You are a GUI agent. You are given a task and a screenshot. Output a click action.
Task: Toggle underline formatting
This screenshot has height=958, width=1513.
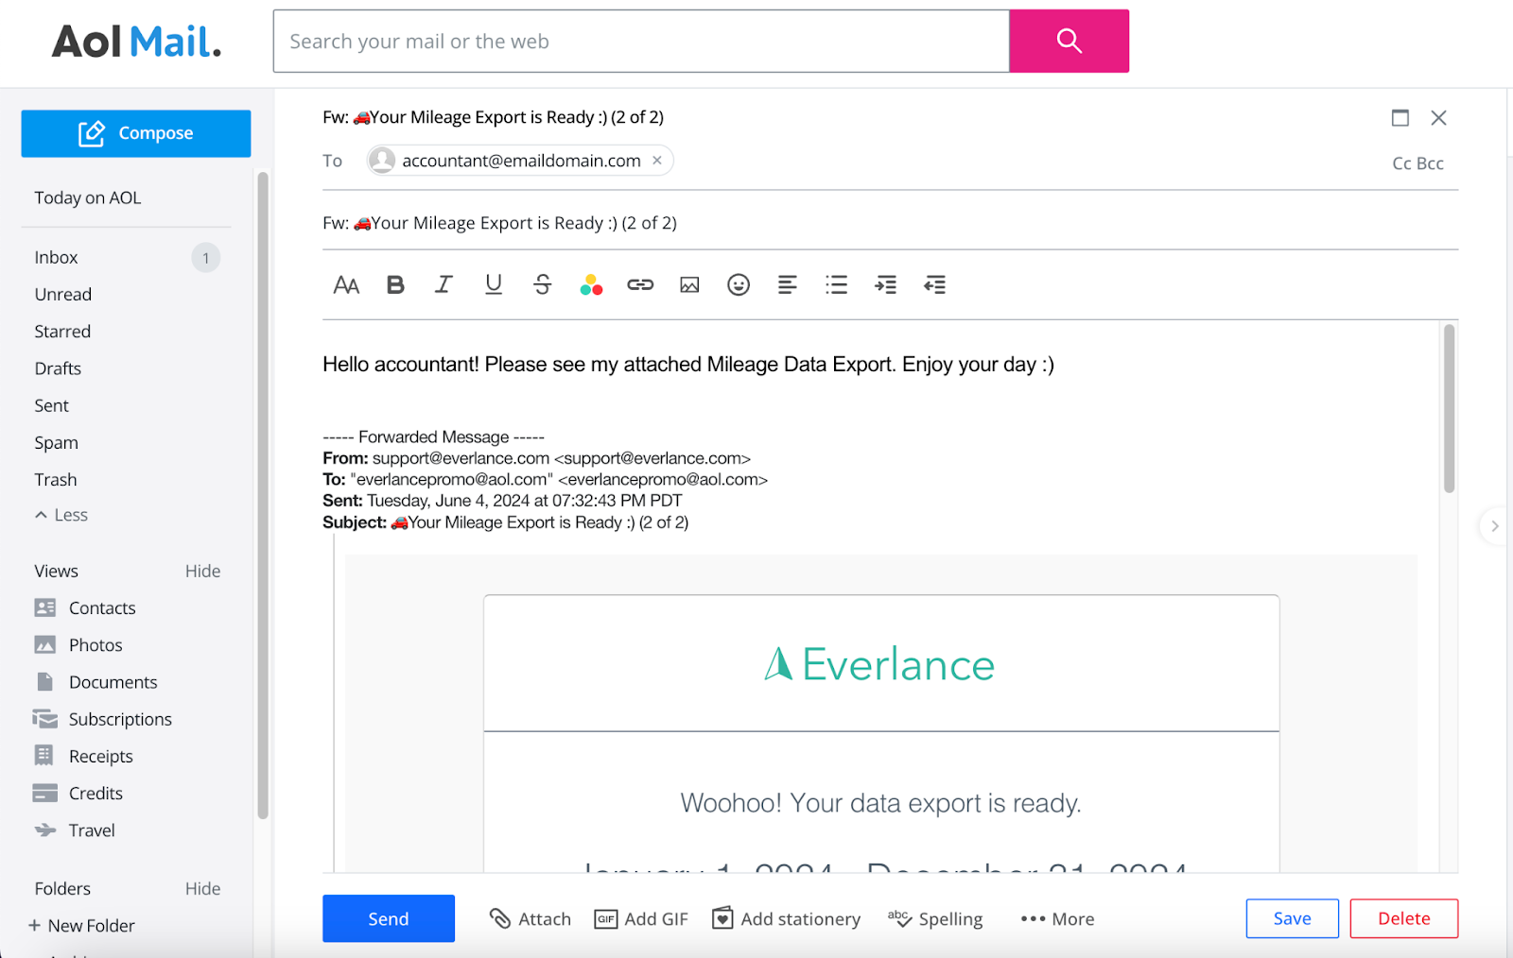(494, 284)
